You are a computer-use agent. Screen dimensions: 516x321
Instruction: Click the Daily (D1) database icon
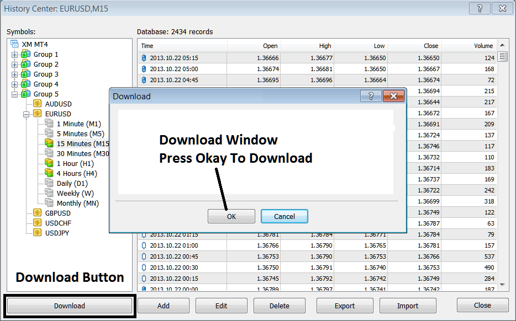tap(49, 183)
